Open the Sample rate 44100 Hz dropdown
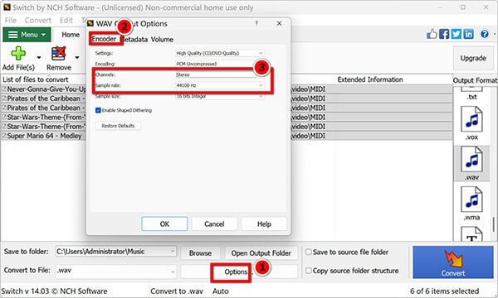This screenshot has width=498, height=298. [220, 85]
